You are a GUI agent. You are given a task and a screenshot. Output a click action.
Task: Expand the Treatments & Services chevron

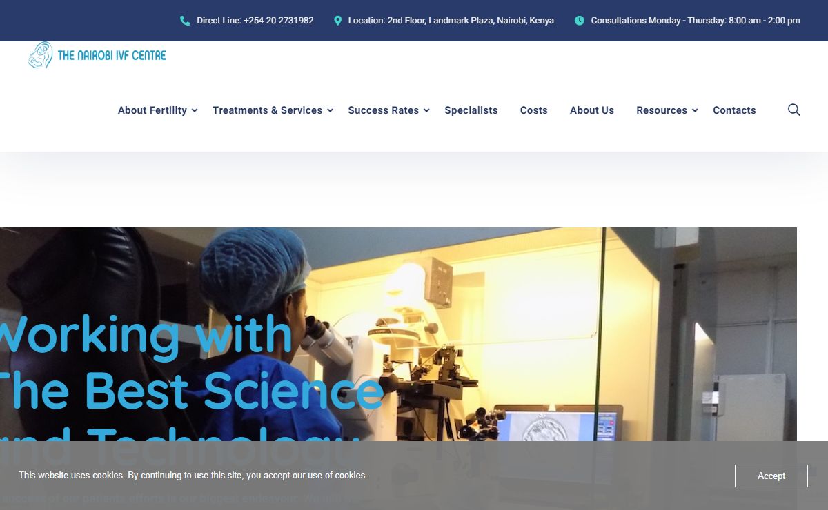click(x=330, y=110)
